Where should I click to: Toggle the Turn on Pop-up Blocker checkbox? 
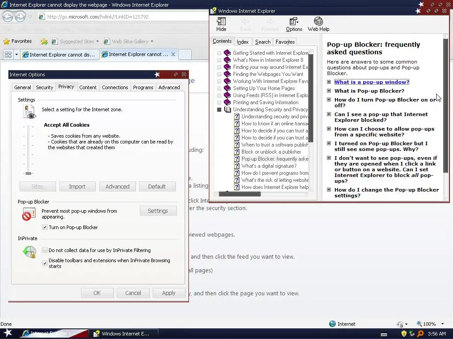[45, 227]
